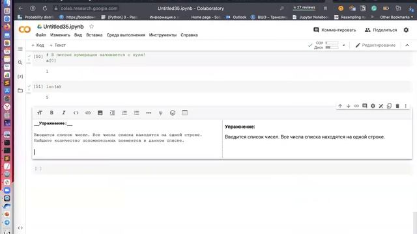
Task: Insert LaTeX psi symbol
Action: (x=161, y=112)
